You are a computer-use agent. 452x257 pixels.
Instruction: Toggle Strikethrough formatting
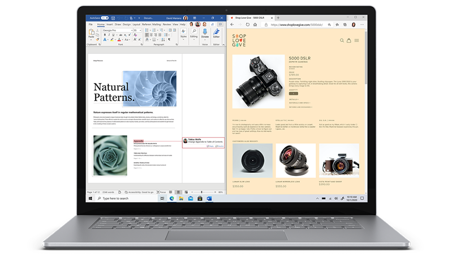[x=121, y=35]
